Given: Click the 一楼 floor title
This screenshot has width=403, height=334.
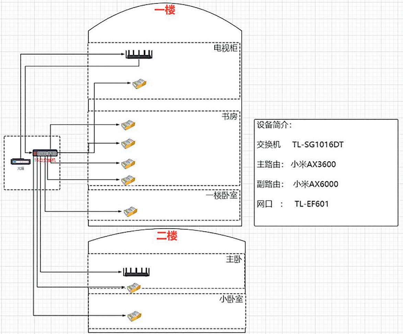Looking at the screenshot, I should tap(165, 10).
